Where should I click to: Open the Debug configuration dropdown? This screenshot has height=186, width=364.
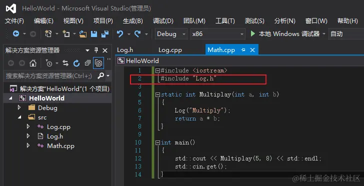click(x=184, y=34)
